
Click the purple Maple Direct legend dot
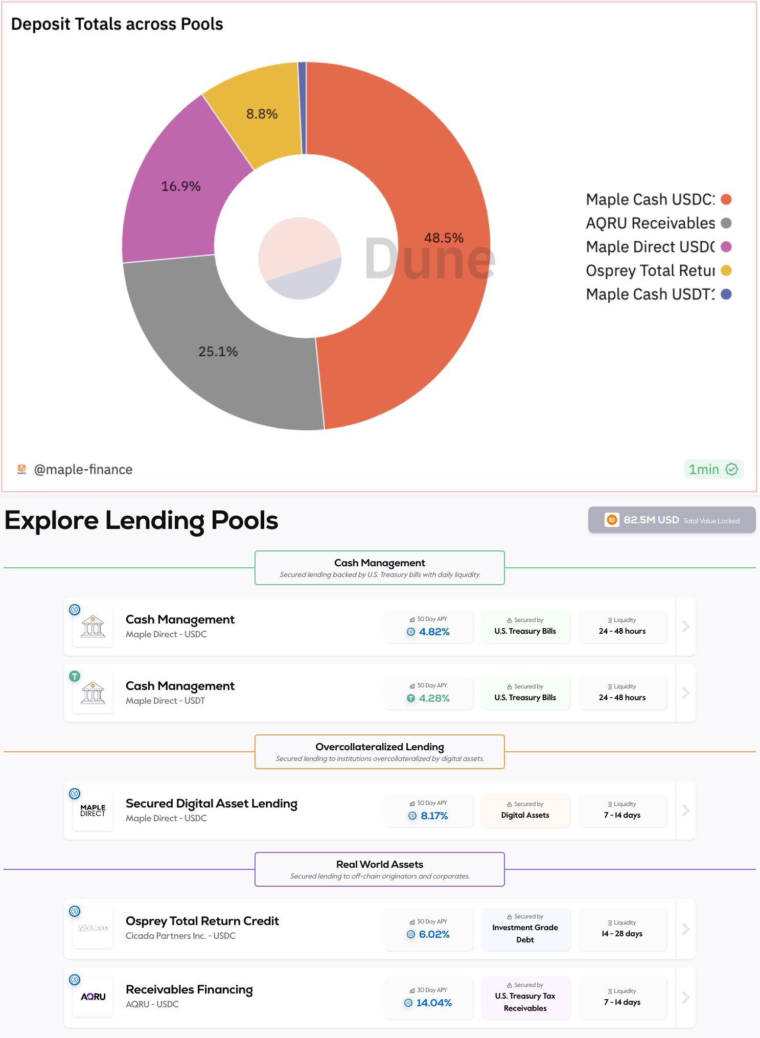click(x=726, y=247)
